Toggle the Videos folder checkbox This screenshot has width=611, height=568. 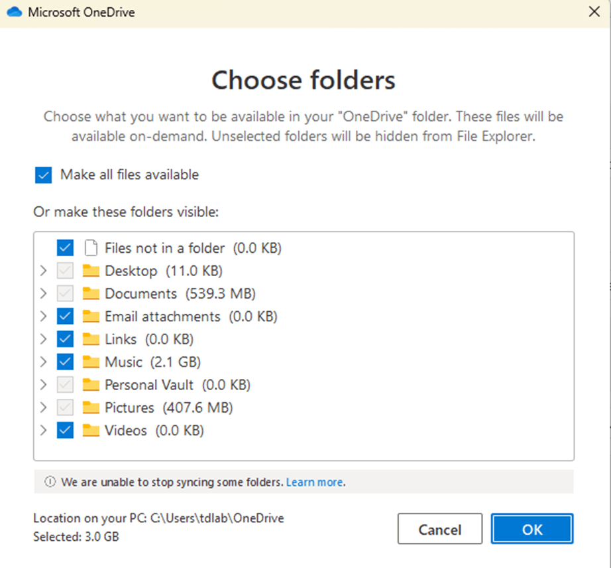coord(65,430)
